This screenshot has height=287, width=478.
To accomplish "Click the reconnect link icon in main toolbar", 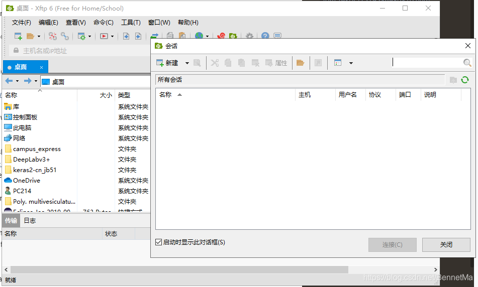I will pyautogui.click(x=65, y=36).
